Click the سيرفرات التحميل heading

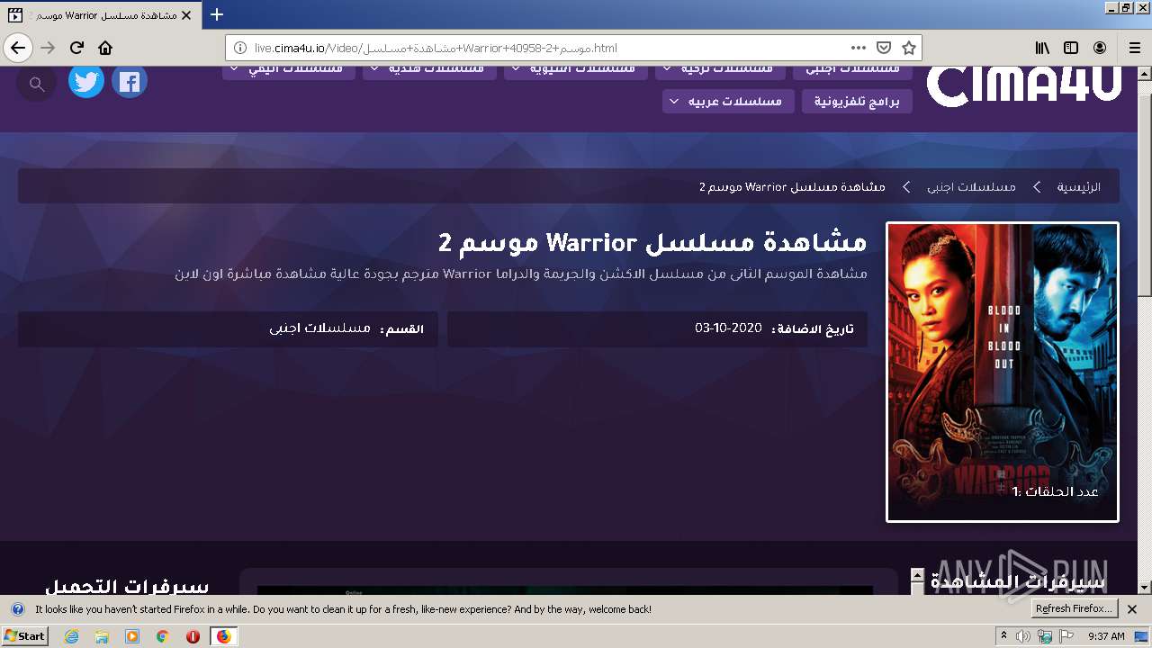coord(127,587)
